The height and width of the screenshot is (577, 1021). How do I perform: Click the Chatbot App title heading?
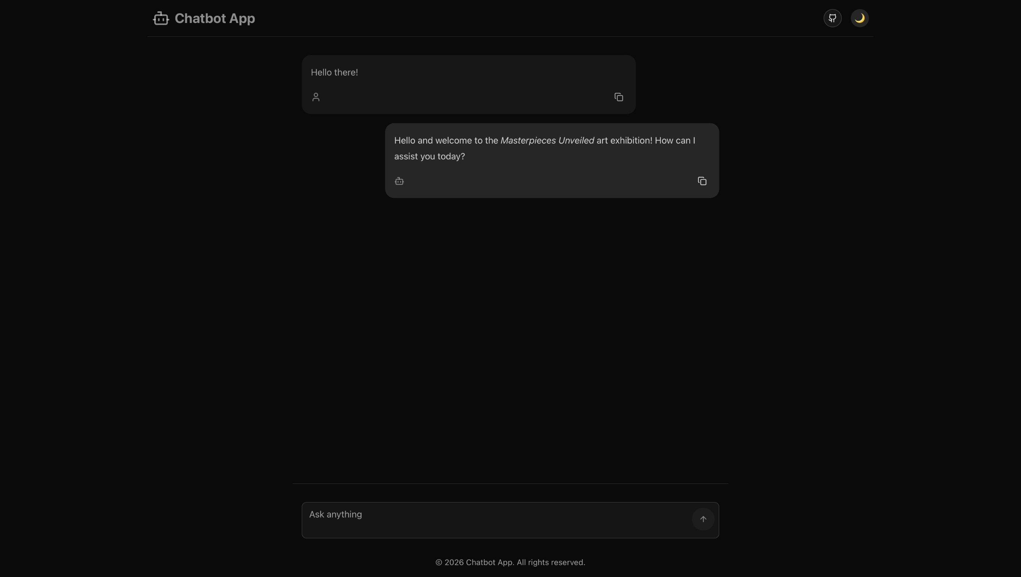pos(214,18)
